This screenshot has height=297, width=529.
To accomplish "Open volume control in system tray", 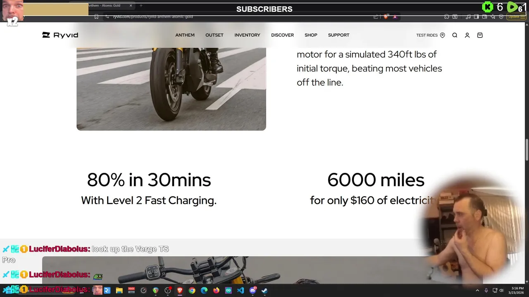I will (501, 290).
